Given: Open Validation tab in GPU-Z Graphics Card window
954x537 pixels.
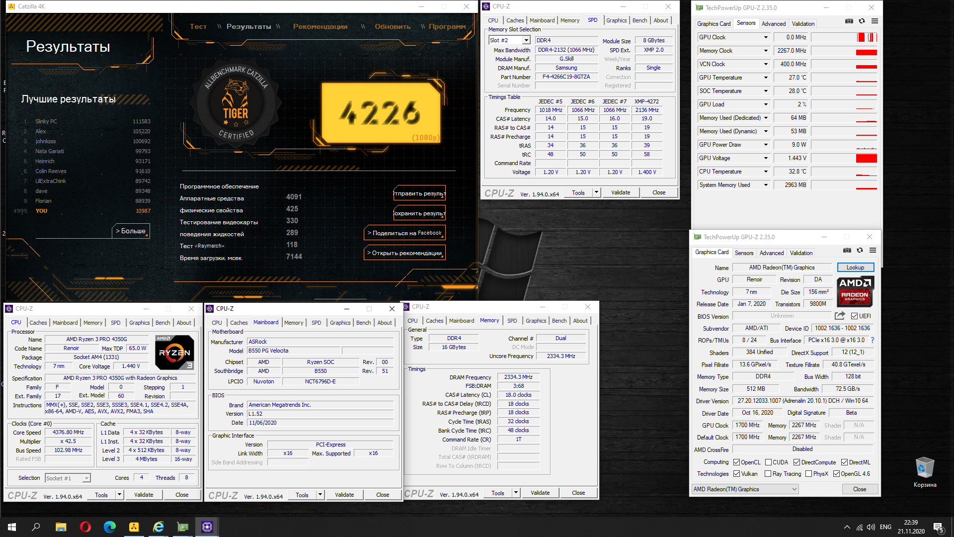Looking at the screenshot, I should click(x=801, y=253).
